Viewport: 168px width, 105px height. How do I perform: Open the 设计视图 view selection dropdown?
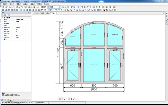tap(60, 7)
